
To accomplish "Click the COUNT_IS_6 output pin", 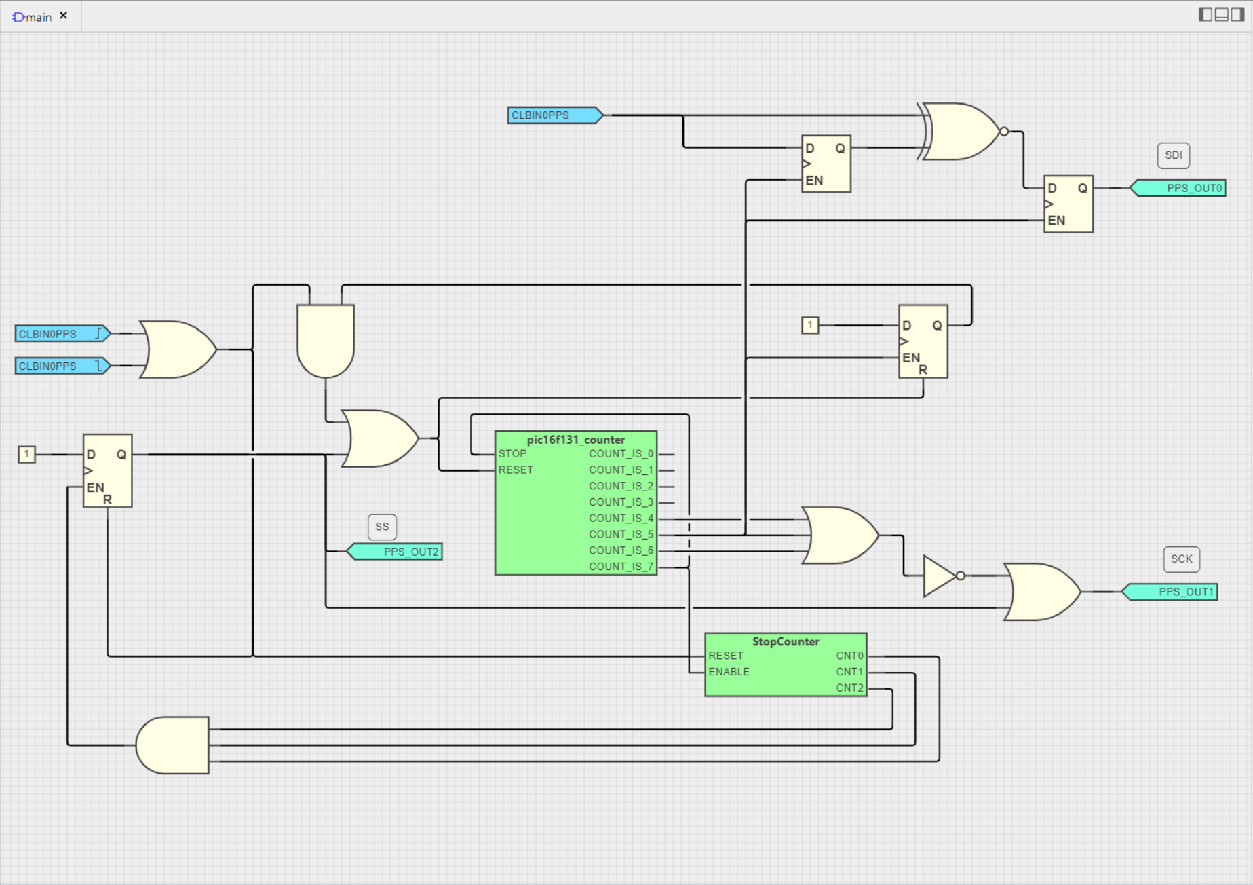I will pyautogui.click(x=621, y=550).
